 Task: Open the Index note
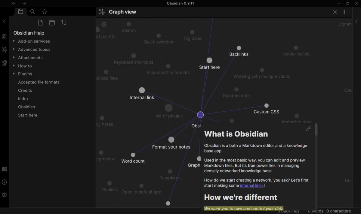point(23,99)
